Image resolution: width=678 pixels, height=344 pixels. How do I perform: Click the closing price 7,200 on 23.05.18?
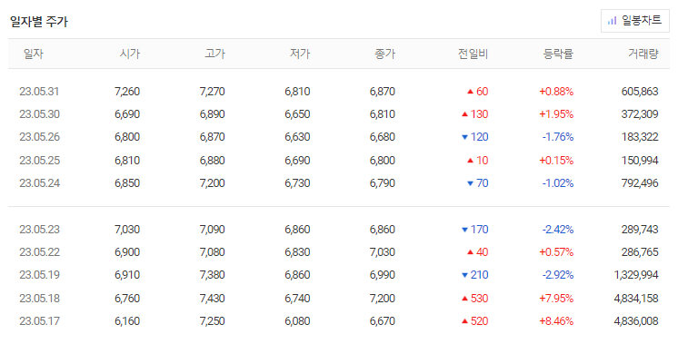(x=383, y=299)
